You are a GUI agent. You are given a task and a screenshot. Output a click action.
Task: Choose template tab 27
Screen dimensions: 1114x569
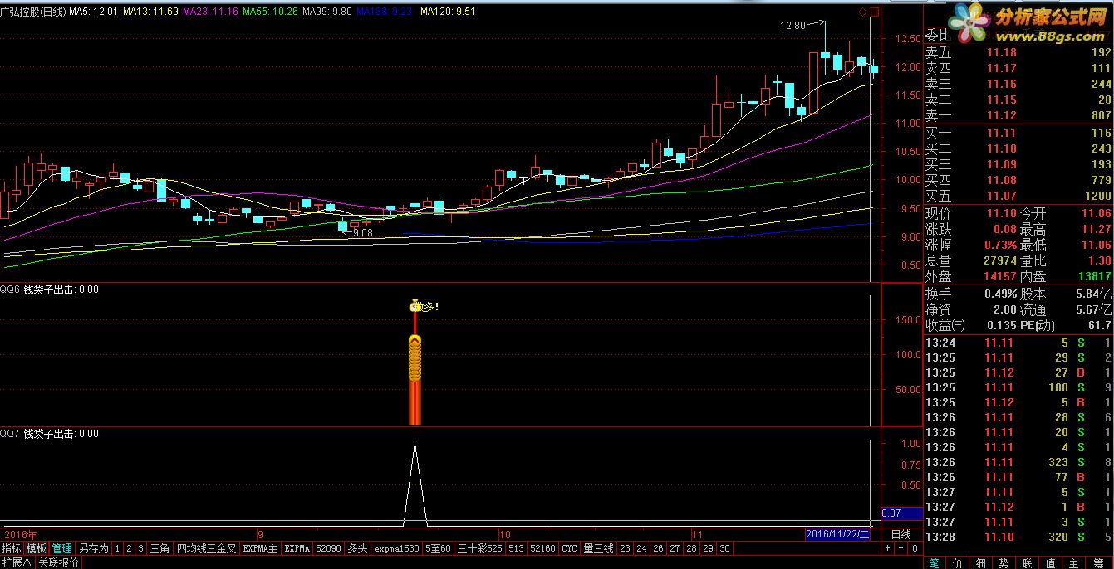point(675,548)
